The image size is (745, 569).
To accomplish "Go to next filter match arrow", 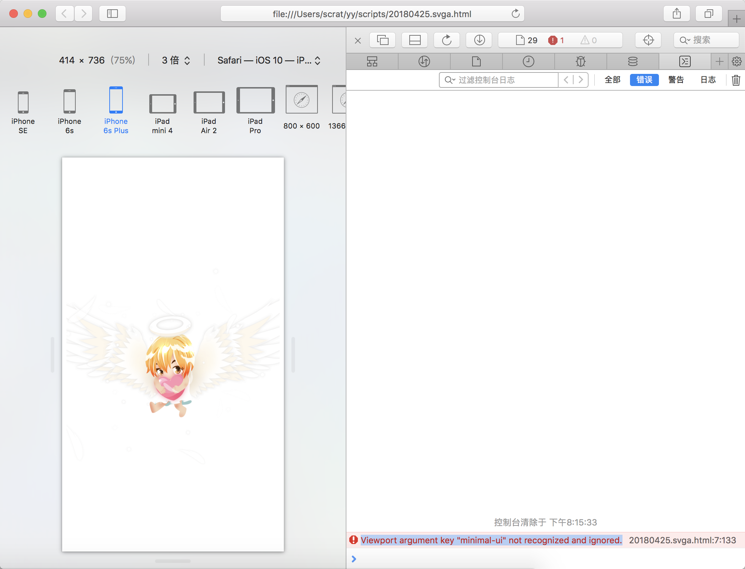I will coord(581,80).
